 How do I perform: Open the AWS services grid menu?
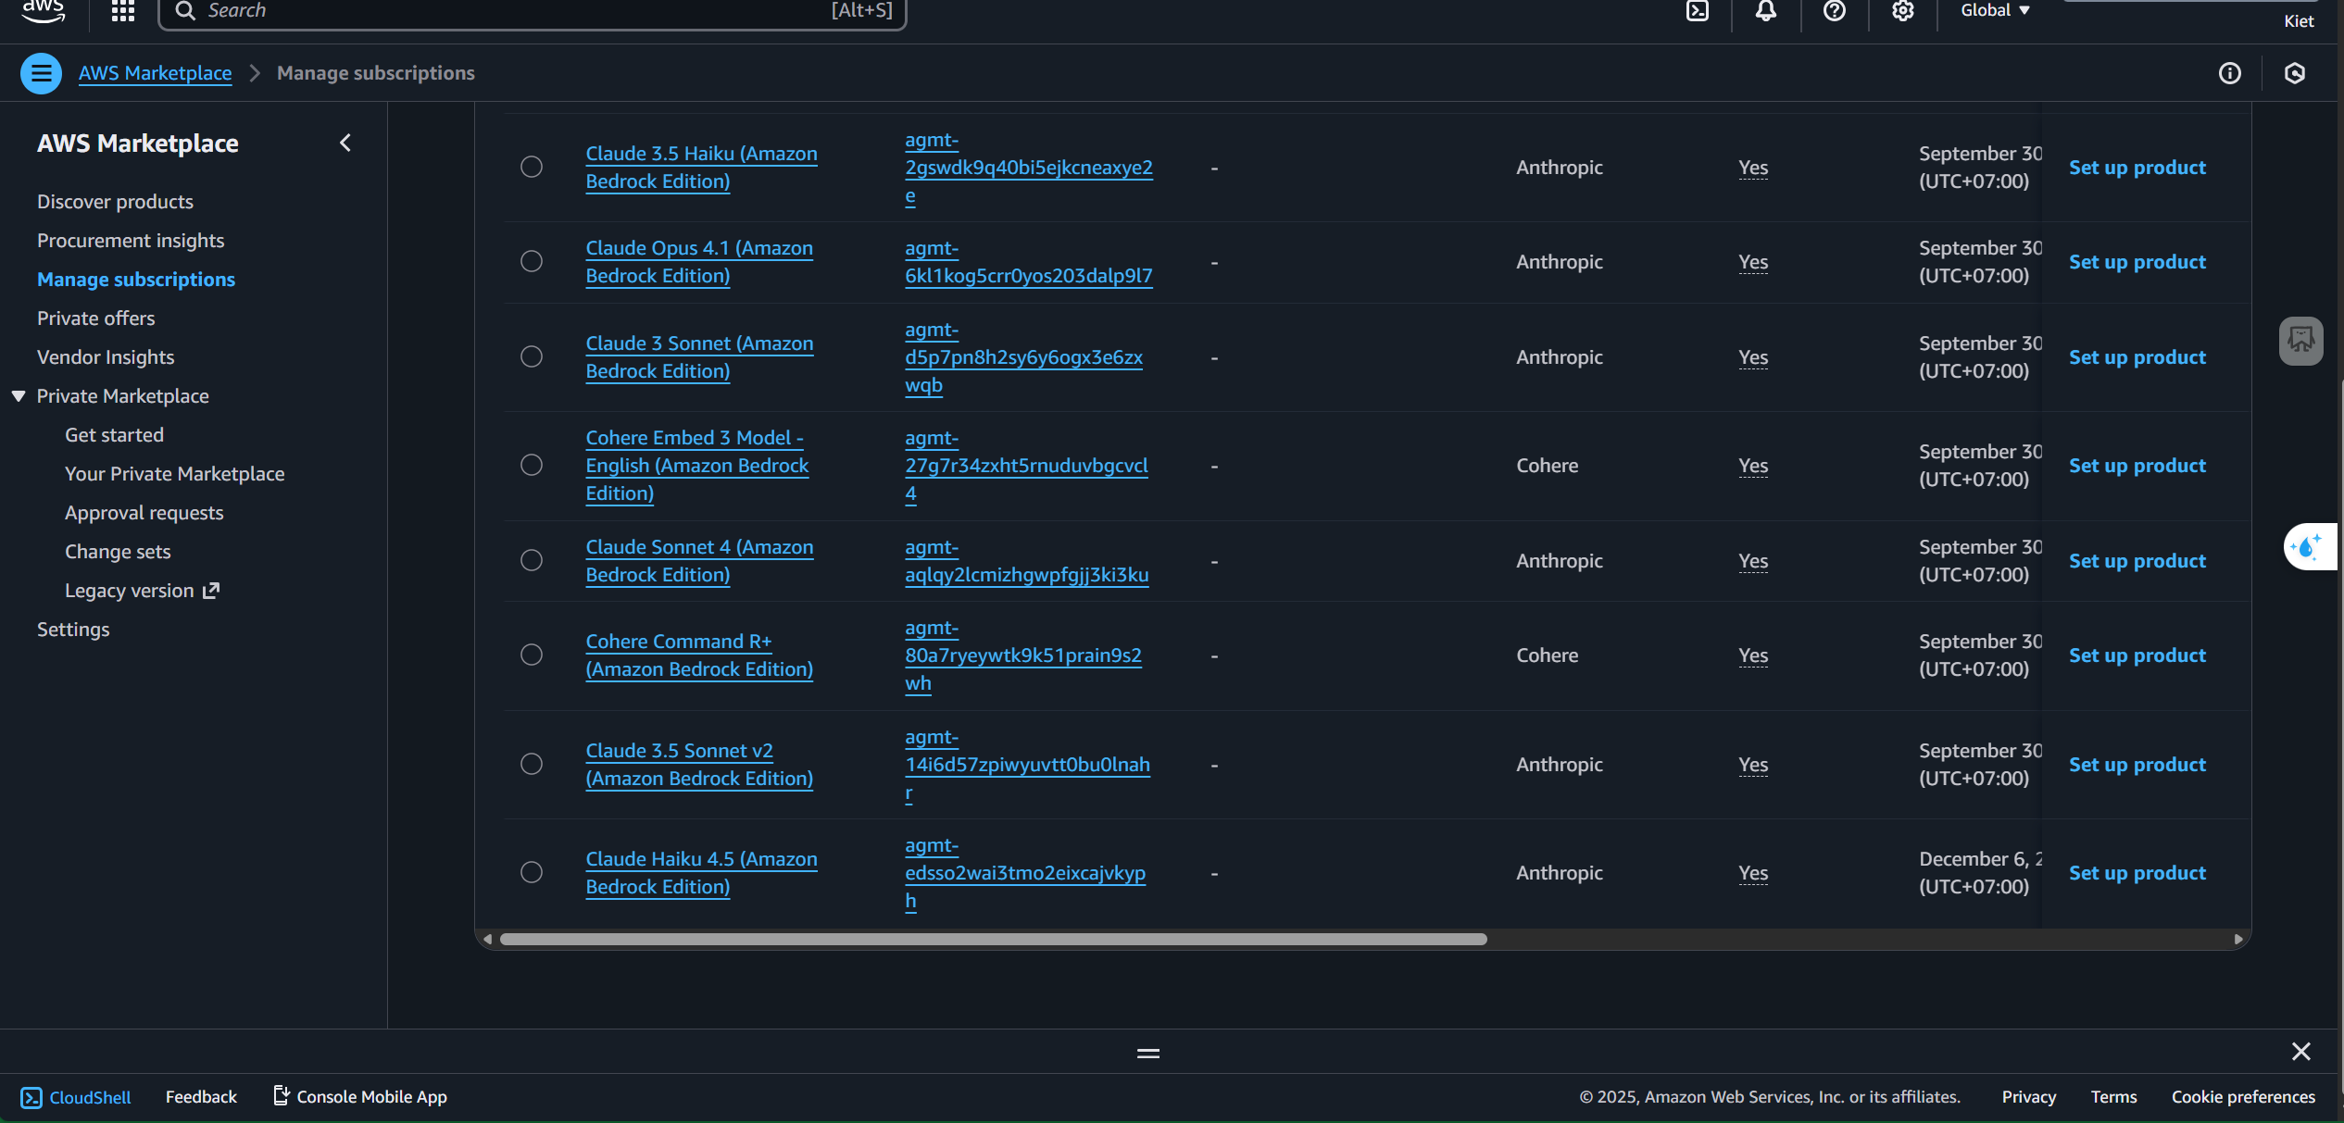122,11
